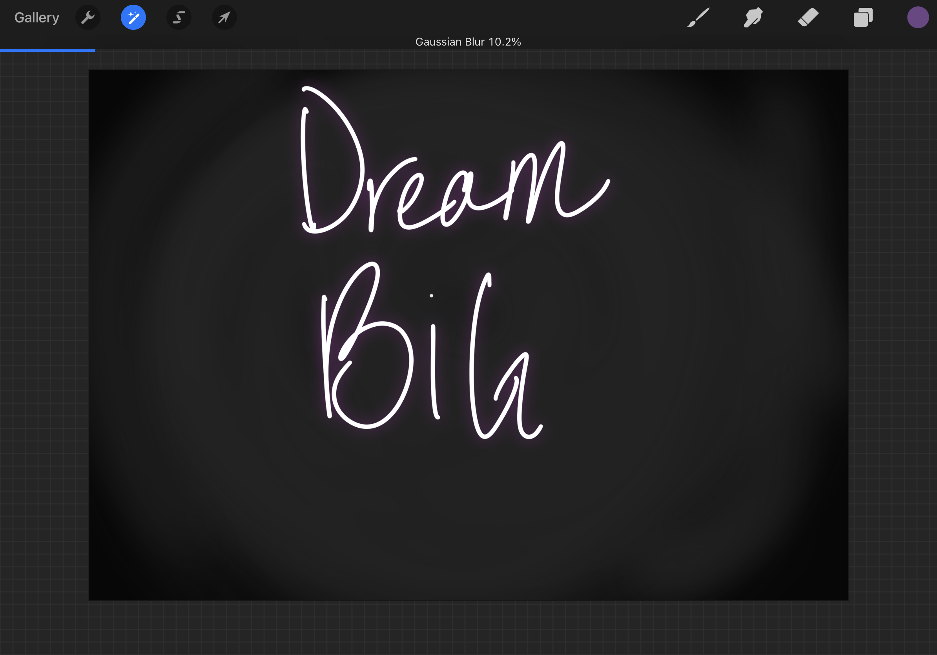The height and width of the screenshot is (655, 937).
Task: Select the Smudge tool
Action: pyautogui.click(x=753, y=18)
